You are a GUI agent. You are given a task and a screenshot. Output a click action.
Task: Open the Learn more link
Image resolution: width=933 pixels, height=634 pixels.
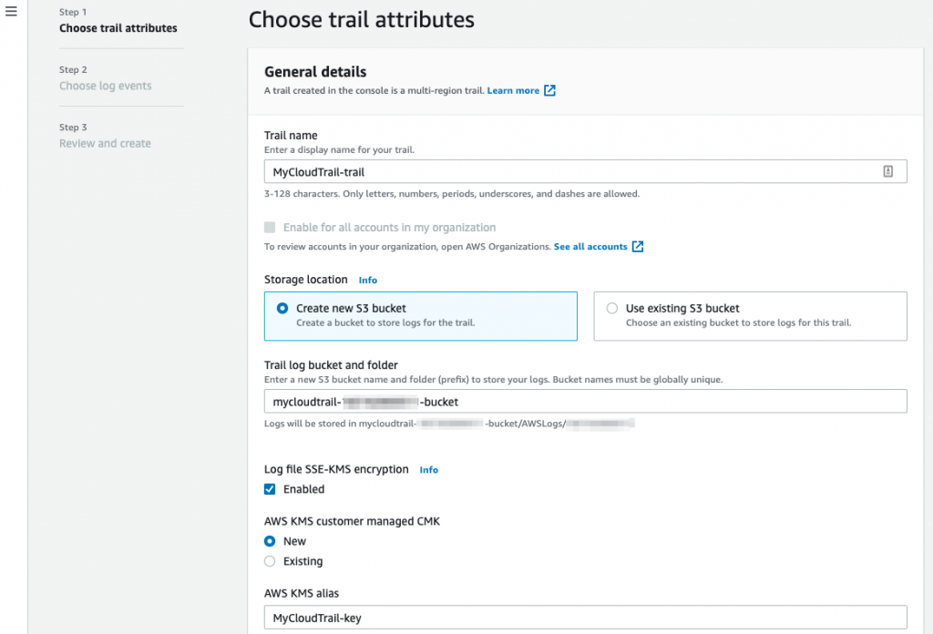(x=513, y=90)
